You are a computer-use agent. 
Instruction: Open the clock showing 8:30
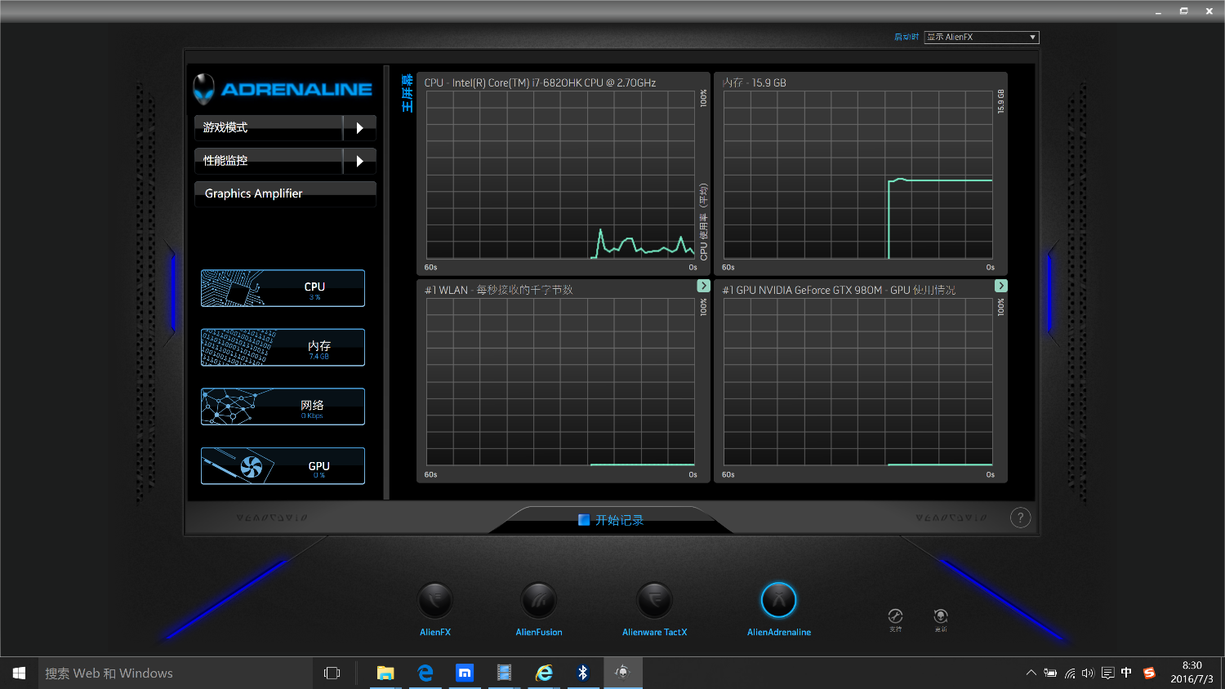tap(1192, 673)
